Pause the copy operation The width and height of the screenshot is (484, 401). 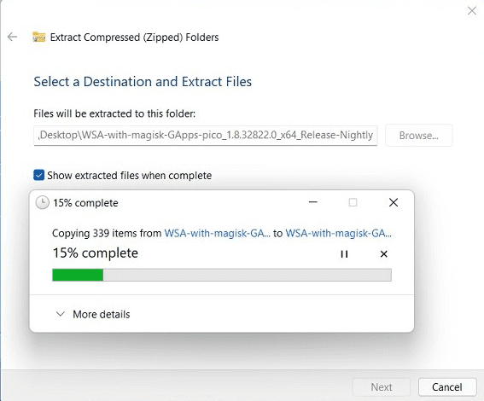[x=344, y=254]
